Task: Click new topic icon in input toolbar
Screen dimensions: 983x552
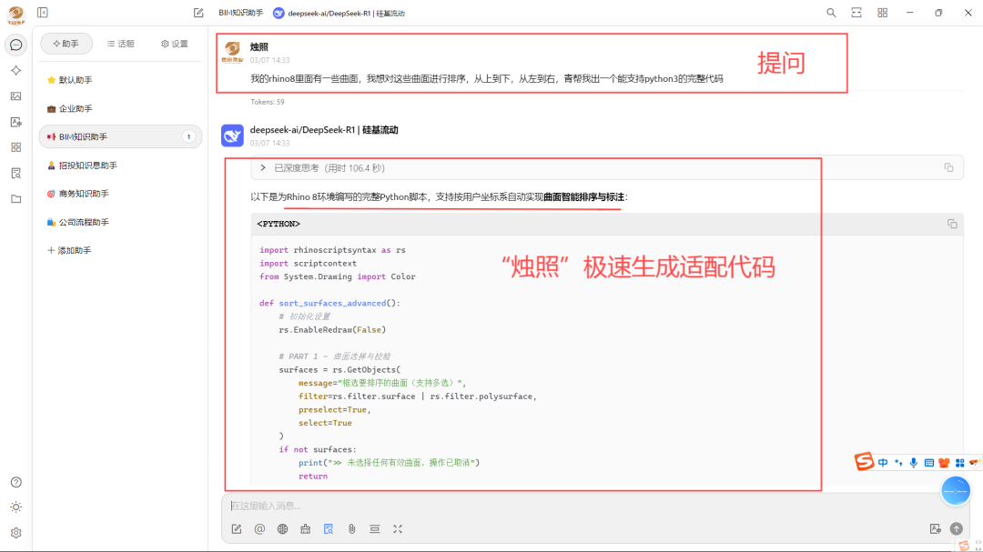Action: (x=237, y=529)
